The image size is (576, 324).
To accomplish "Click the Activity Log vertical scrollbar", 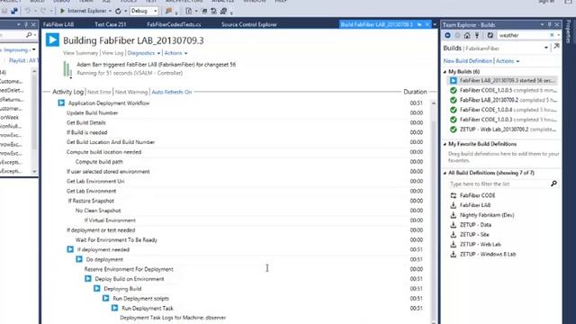I will 434,211.
